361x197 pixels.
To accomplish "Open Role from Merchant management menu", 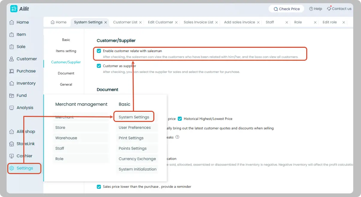I will click(x=81, y=159).
